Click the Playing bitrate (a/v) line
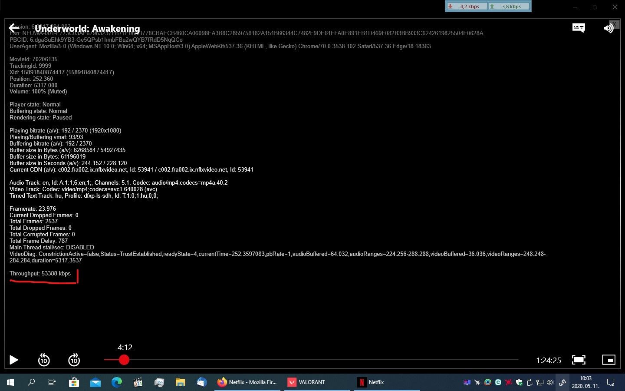The image size is (625, 391). point(65,130)
